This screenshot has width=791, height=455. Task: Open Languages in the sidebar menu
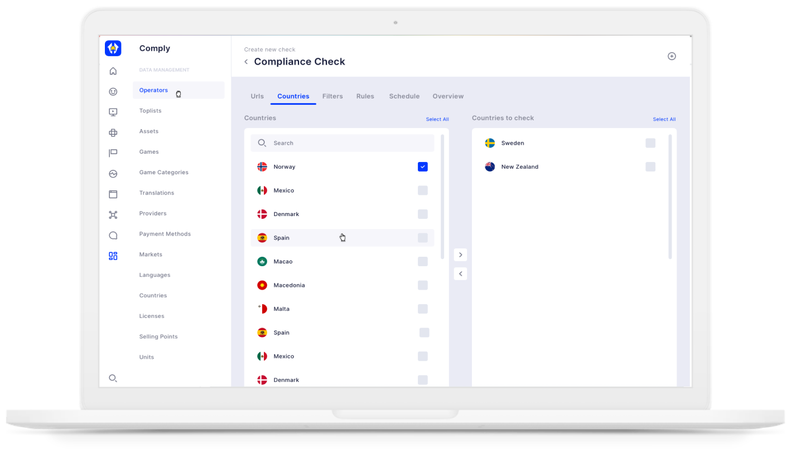tap(155, 275)
